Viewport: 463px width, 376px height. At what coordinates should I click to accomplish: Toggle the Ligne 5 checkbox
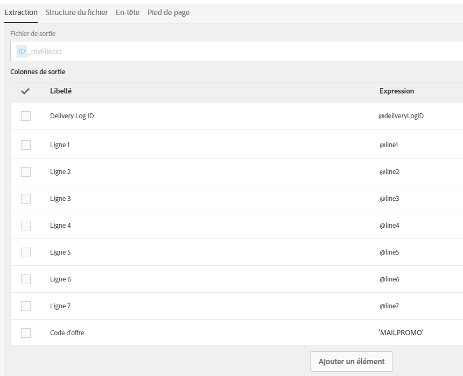26,252
